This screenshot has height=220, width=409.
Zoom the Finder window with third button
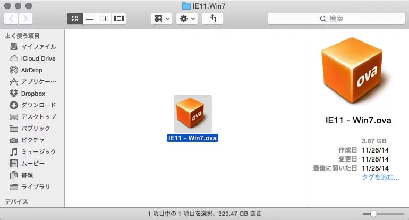[29, 6]
